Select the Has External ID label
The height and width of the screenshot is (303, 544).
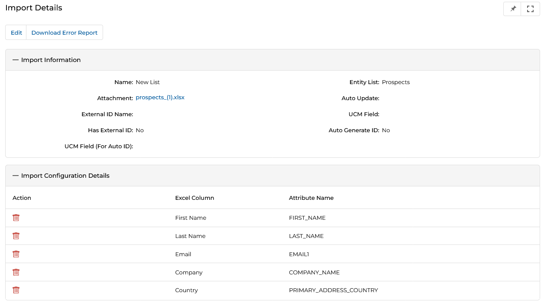pos(110,130)
